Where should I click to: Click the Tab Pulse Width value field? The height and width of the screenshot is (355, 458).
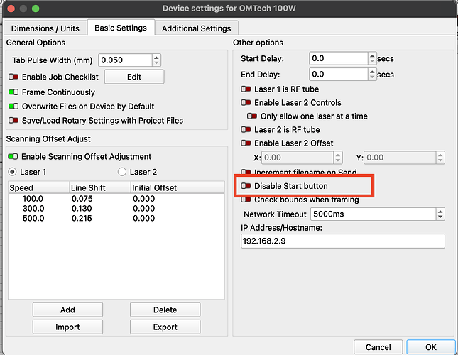point(125,60)
